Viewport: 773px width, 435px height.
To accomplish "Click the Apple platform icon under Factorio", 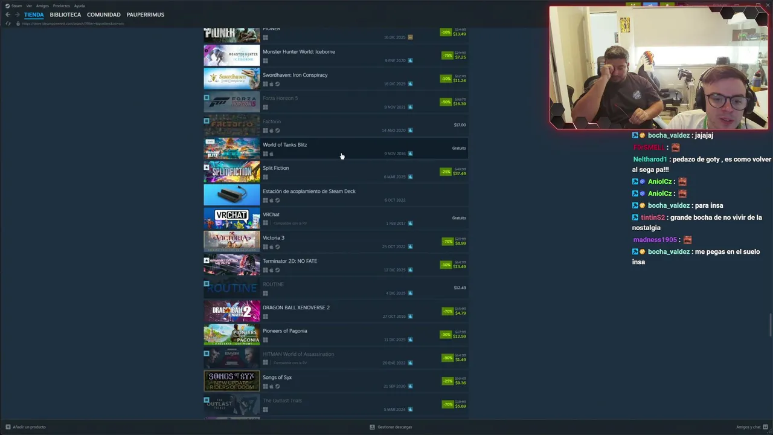I will coord(271,130).
